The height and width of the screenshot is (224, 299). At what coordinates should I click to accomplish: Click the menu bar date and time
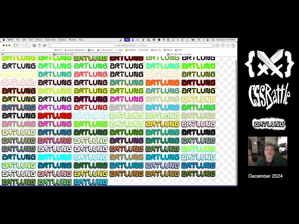[225, 40]
